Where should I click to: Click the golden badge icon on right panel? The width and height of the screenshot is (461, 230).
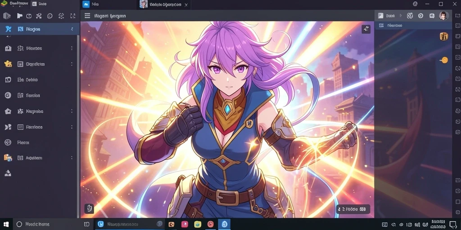coord(443,36)
